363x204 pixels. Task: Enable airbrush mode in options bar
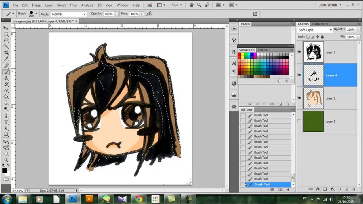[149, 14]
